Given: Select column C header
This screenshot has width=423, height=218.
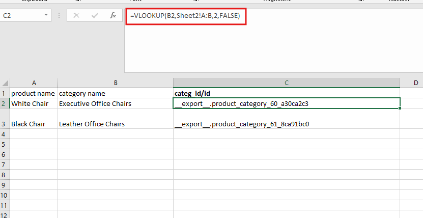Looking at the screenshot, I should click(x=287, y=83).
